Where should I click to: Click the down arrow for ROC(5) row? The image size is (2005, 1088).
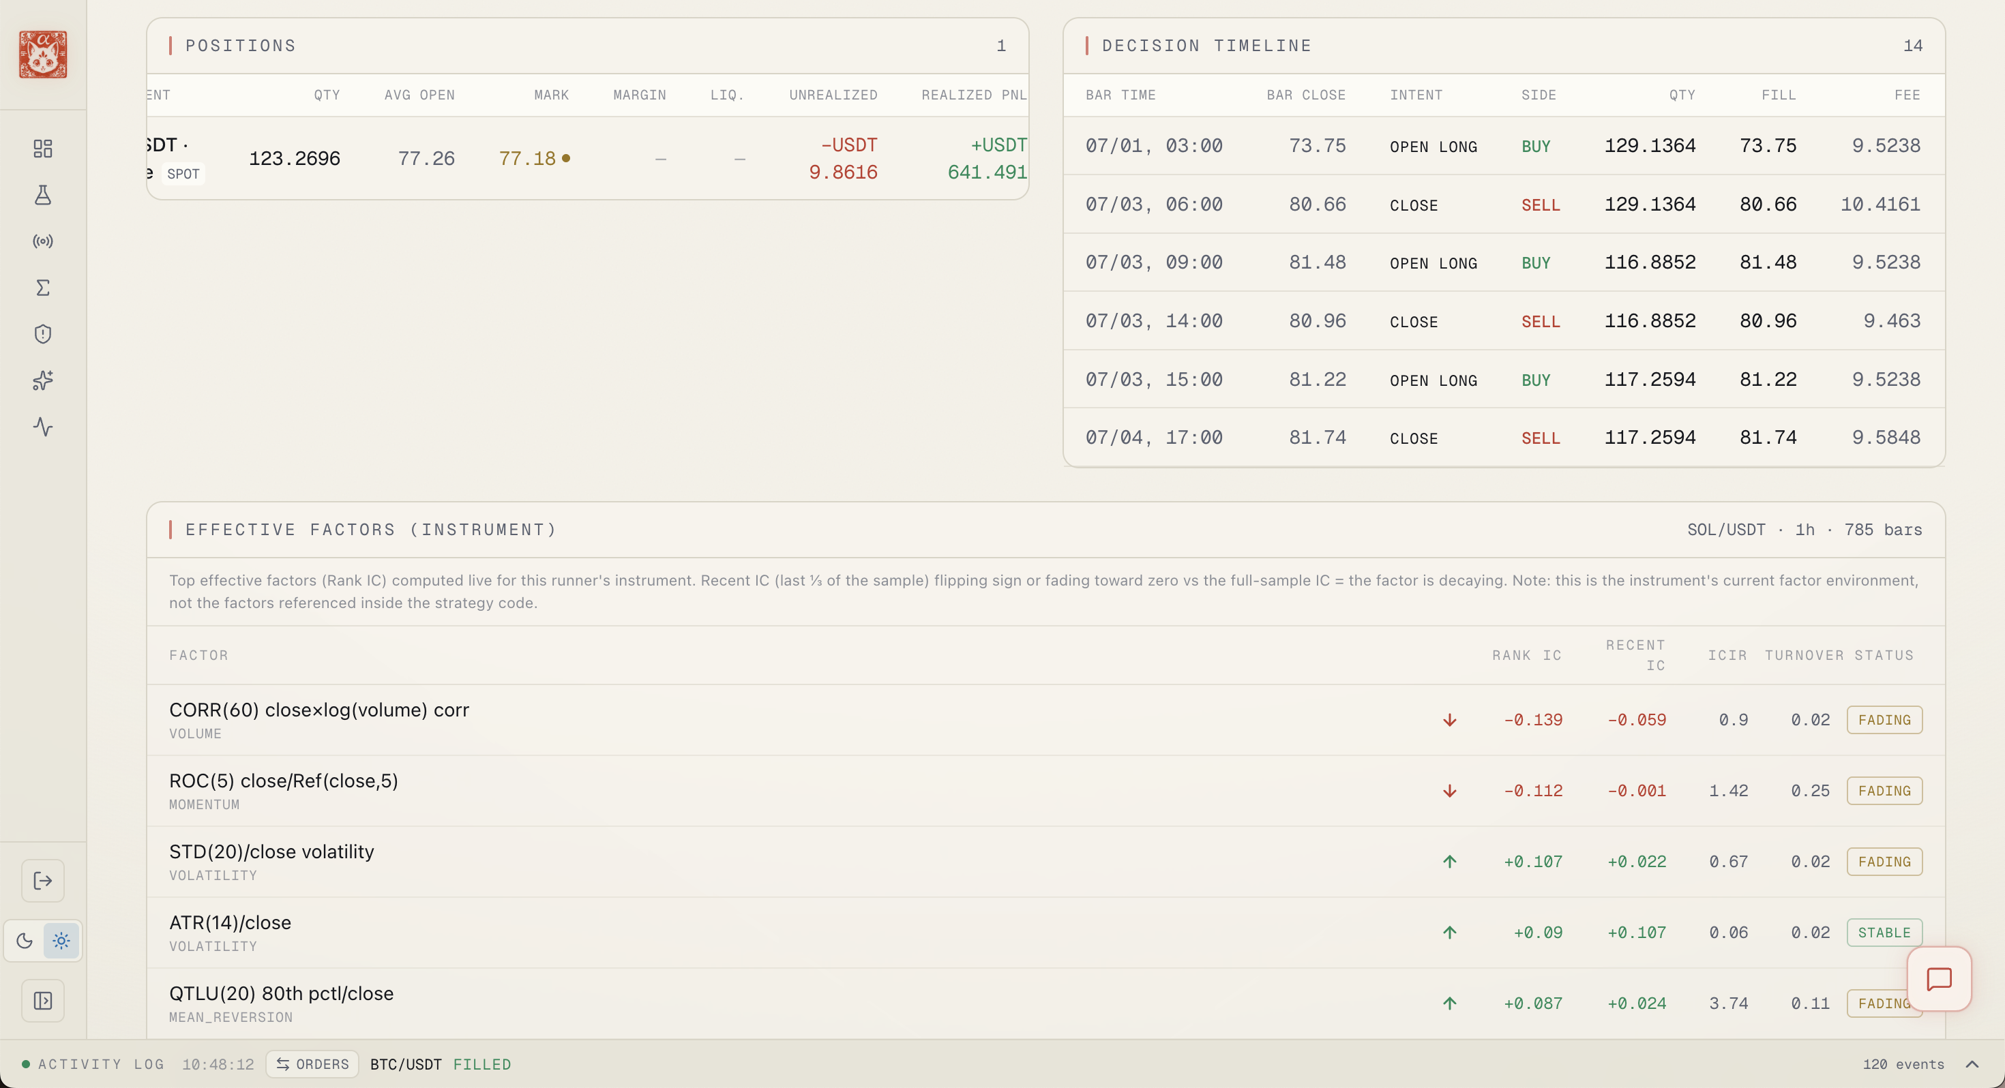point(1449,791)
